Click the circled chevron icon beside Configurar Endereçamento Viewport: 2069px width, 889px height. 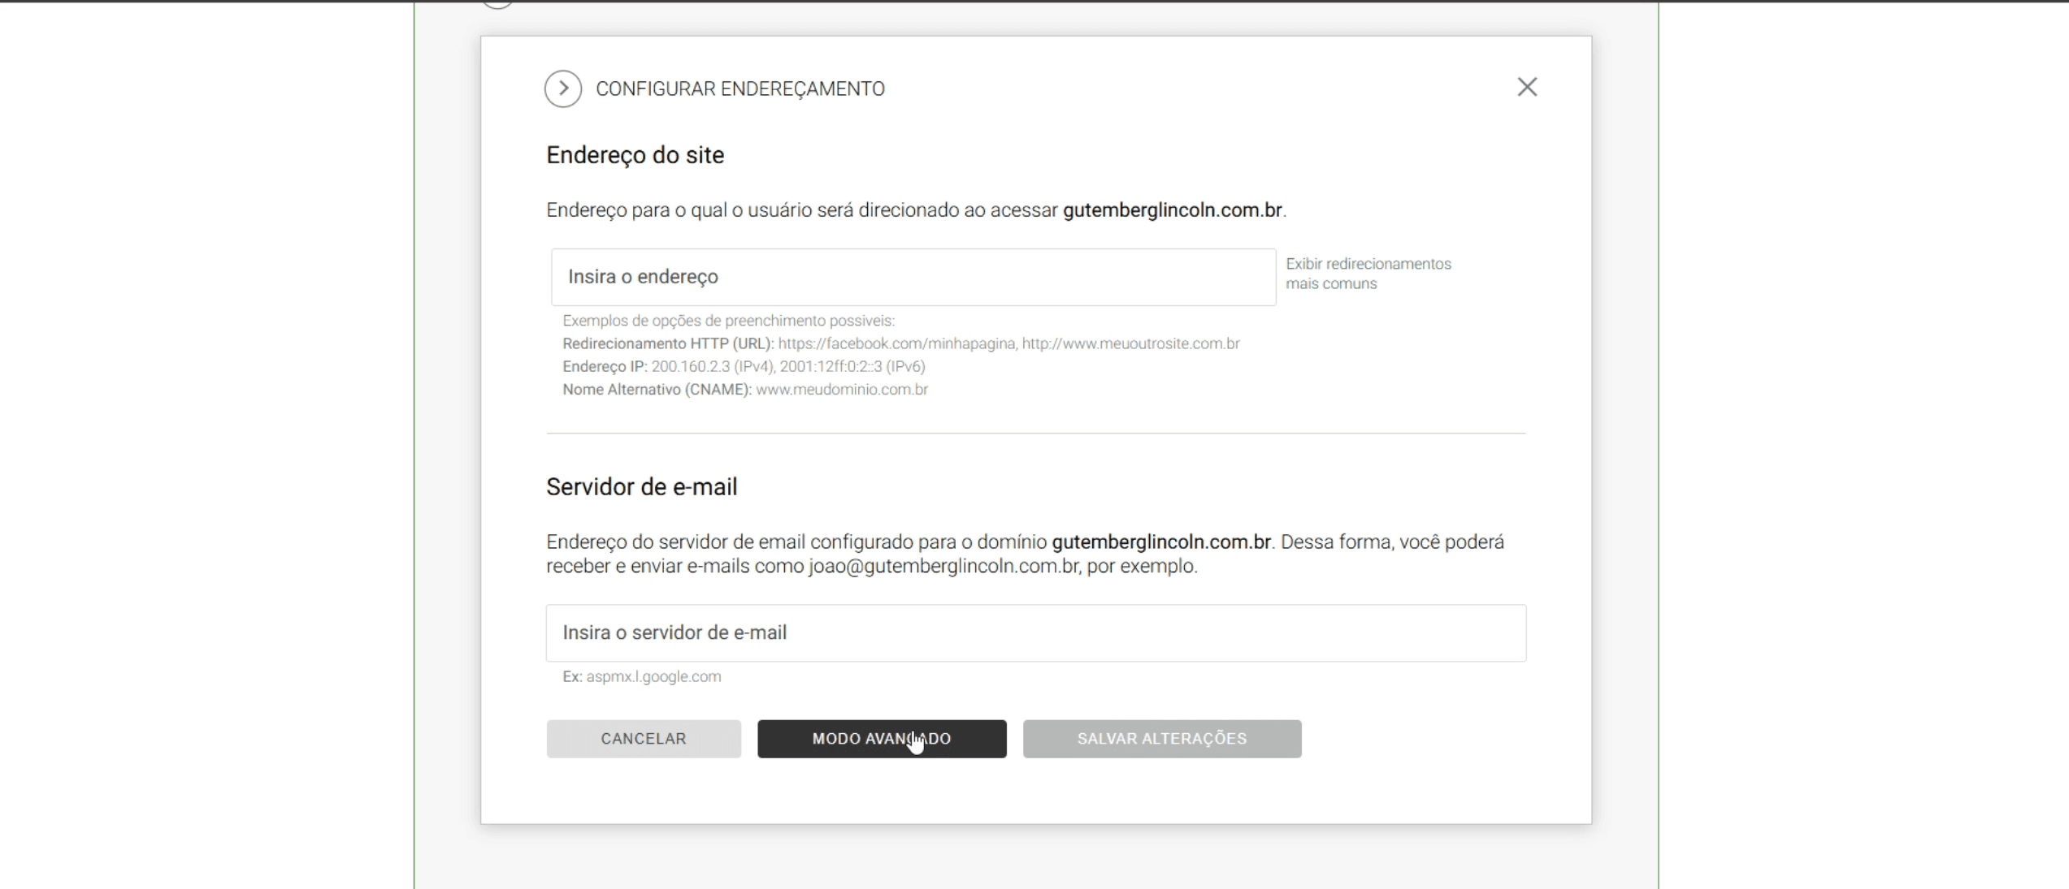562,88
